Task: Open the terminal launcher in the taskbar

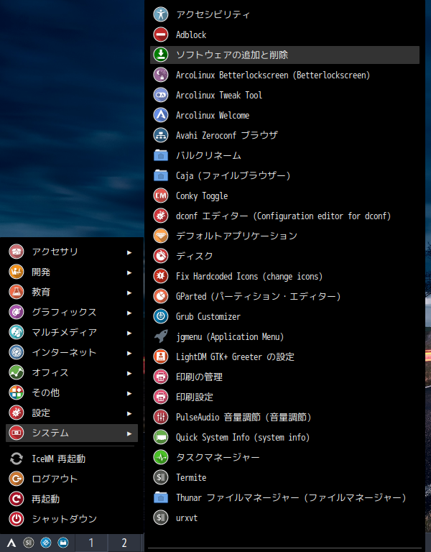Action: (x=29, y=543)
